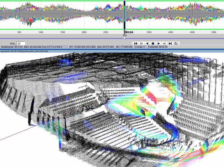Click the 4000 tick on time ruler

[171, 32]
